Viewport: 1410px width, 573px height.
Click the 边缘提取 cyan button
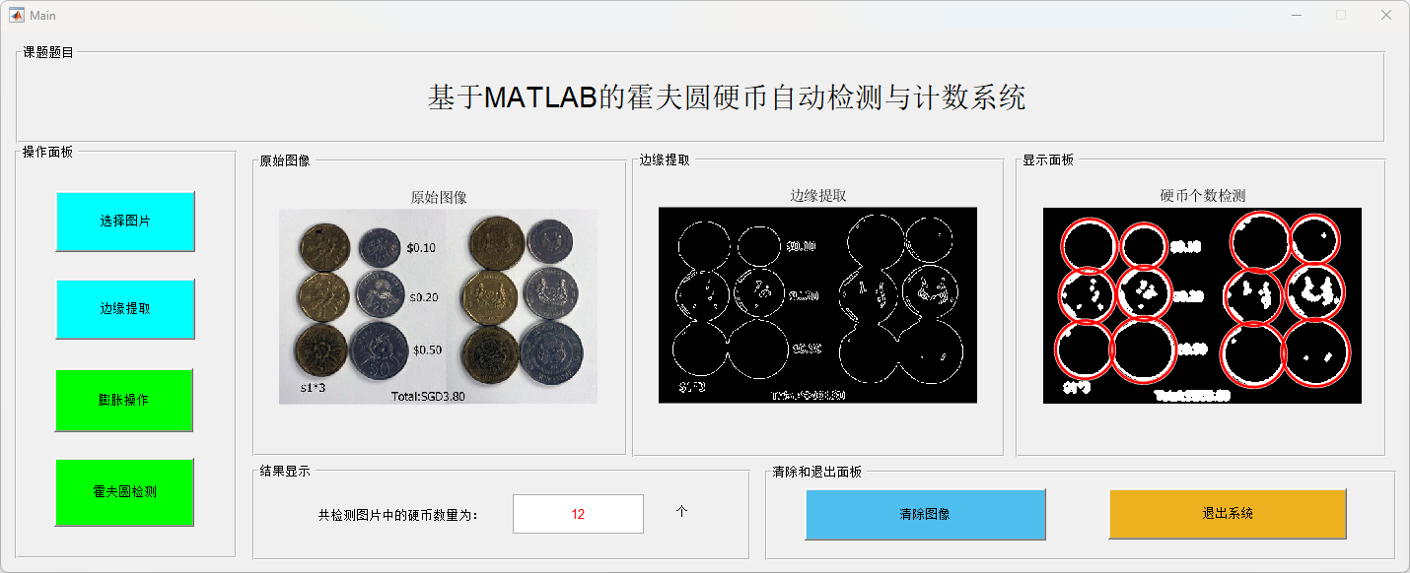[x=125, y=309]
